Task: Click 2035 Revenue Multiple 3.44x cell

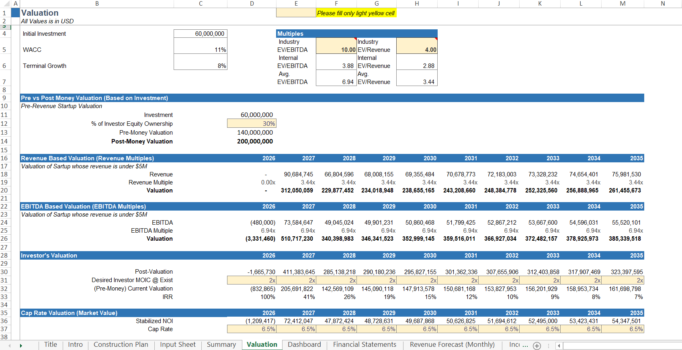Action: pyautogui.click(x=636, y=182)
